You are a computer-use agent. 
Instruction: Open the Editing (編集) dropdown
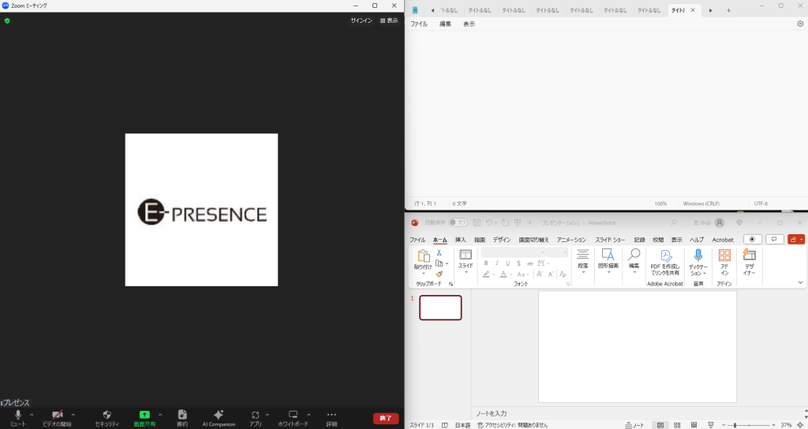pyautogui.click(x=634, y=262)
